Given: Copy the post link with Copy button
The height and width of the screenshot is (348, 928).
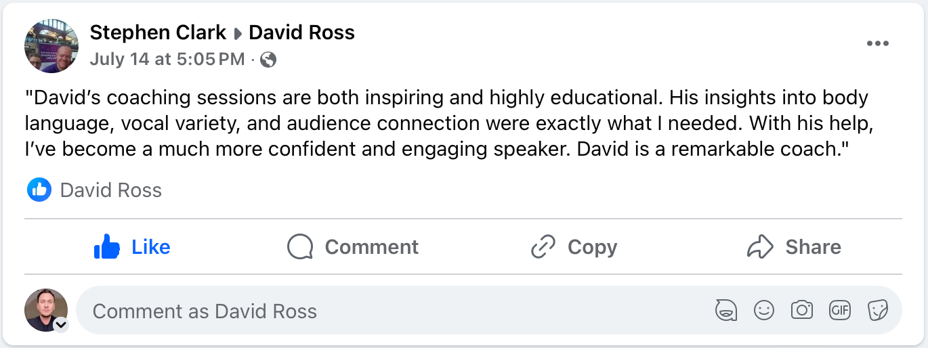Looking at the screenshot, I should coord(574,247).
